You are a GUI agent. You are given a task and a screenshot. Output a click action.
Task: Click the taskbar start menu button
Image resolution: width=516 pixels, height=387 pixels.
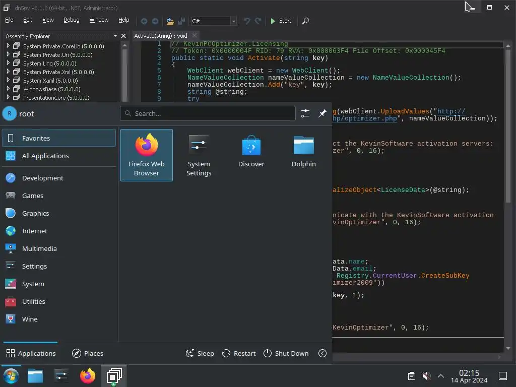tap(11, 376)
